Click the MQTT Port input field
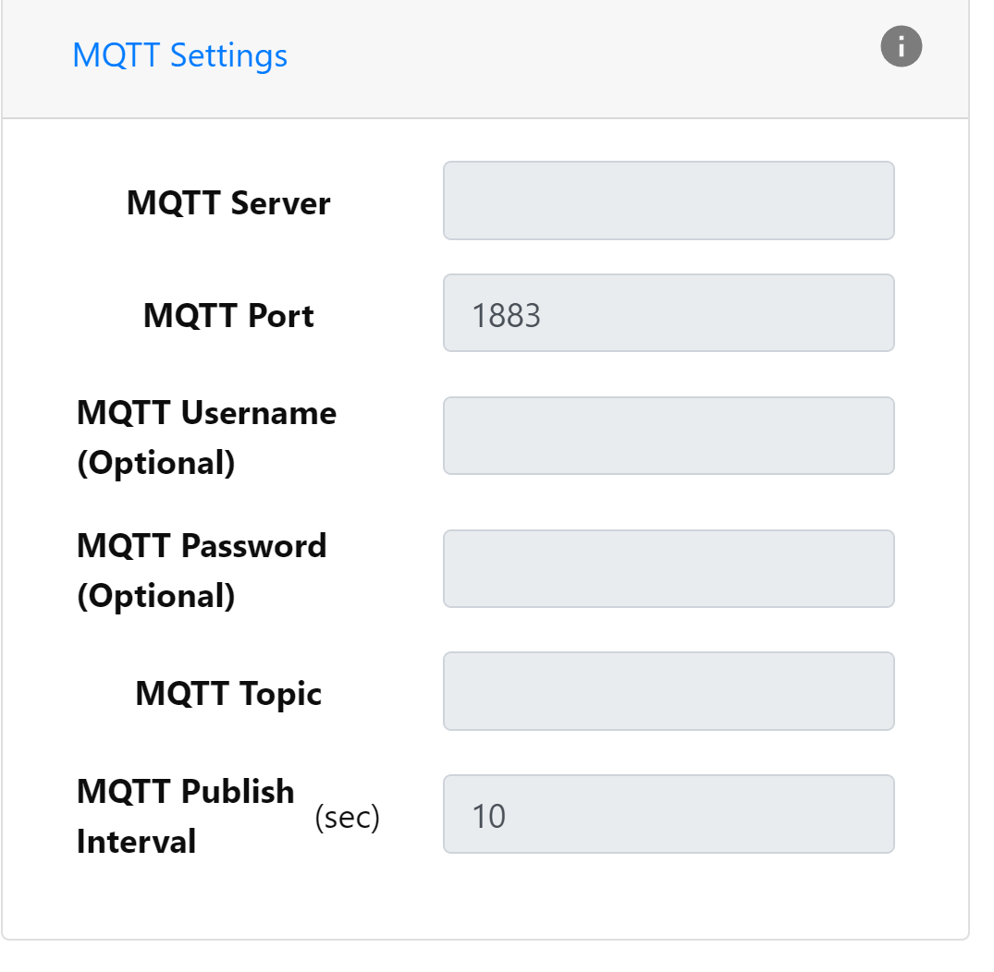 click(x=669, y=313)
